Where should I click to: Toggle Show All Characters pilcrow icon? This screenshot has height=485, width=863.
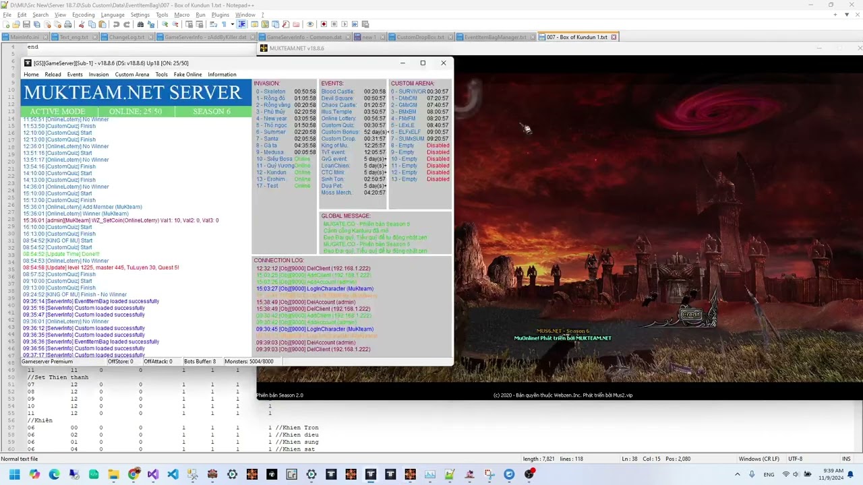pyautogui.click(x=223, y=24)
